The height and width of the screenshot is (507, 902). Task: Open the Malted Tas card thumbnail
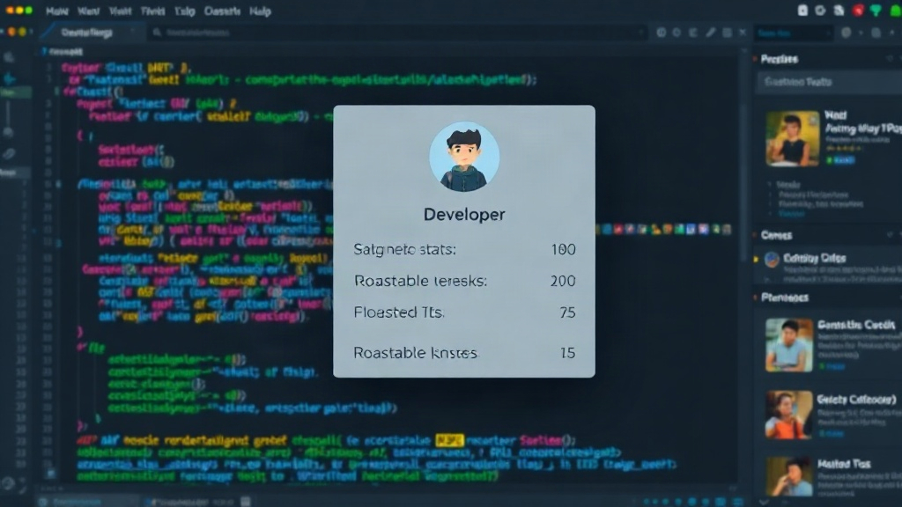[x=788, y=477]
